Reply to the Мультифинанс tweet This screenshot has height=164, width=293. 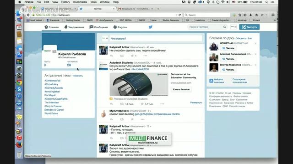pos(112,119)
